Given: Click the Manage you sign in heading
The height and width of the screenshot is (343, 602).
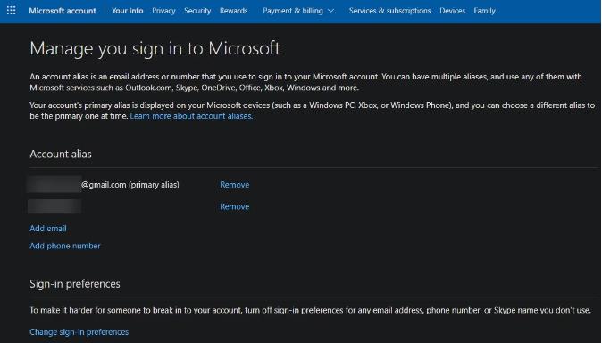Looking at the screenshot, I should click(155, 49).
